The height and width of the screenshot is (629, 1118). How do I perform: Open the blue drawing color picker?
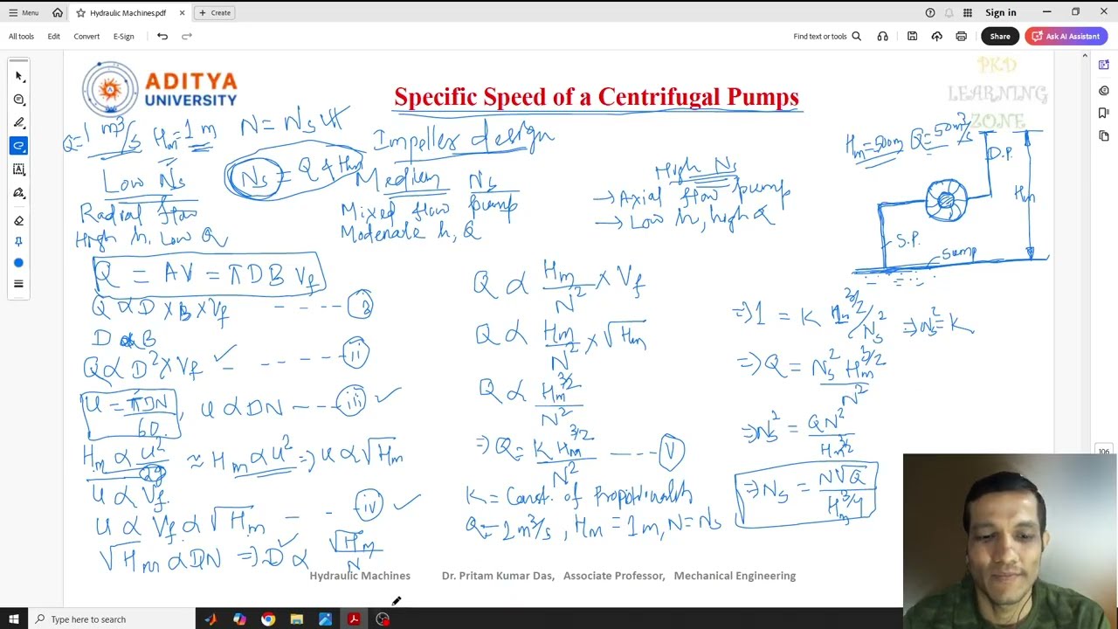tap(18, 263)
